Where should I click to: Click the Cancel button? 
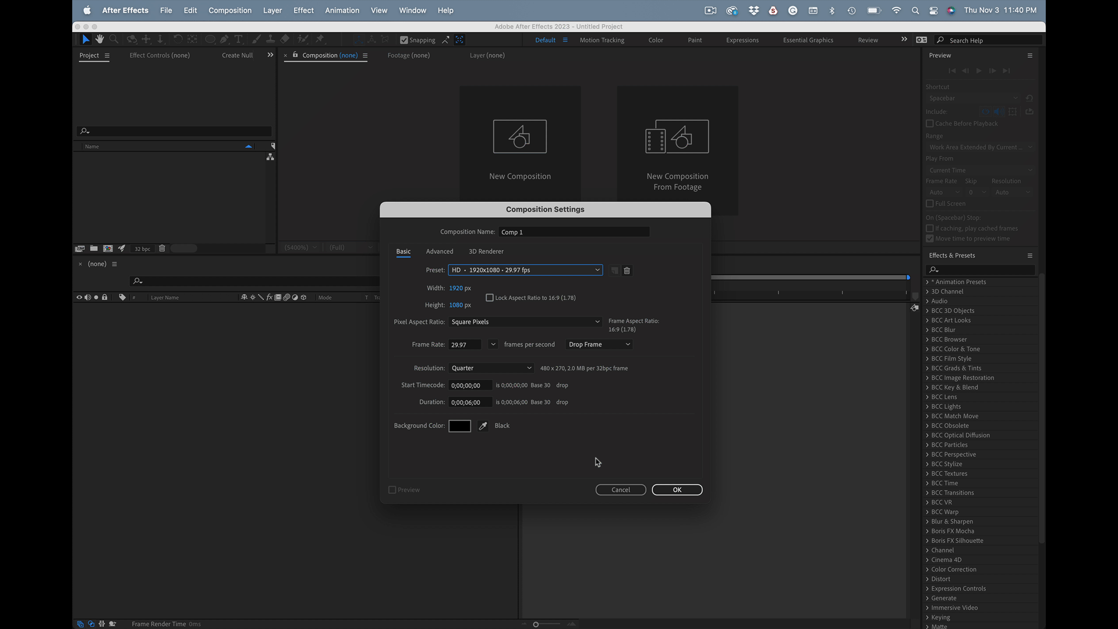pyautogui.click(x=620, y=490)
